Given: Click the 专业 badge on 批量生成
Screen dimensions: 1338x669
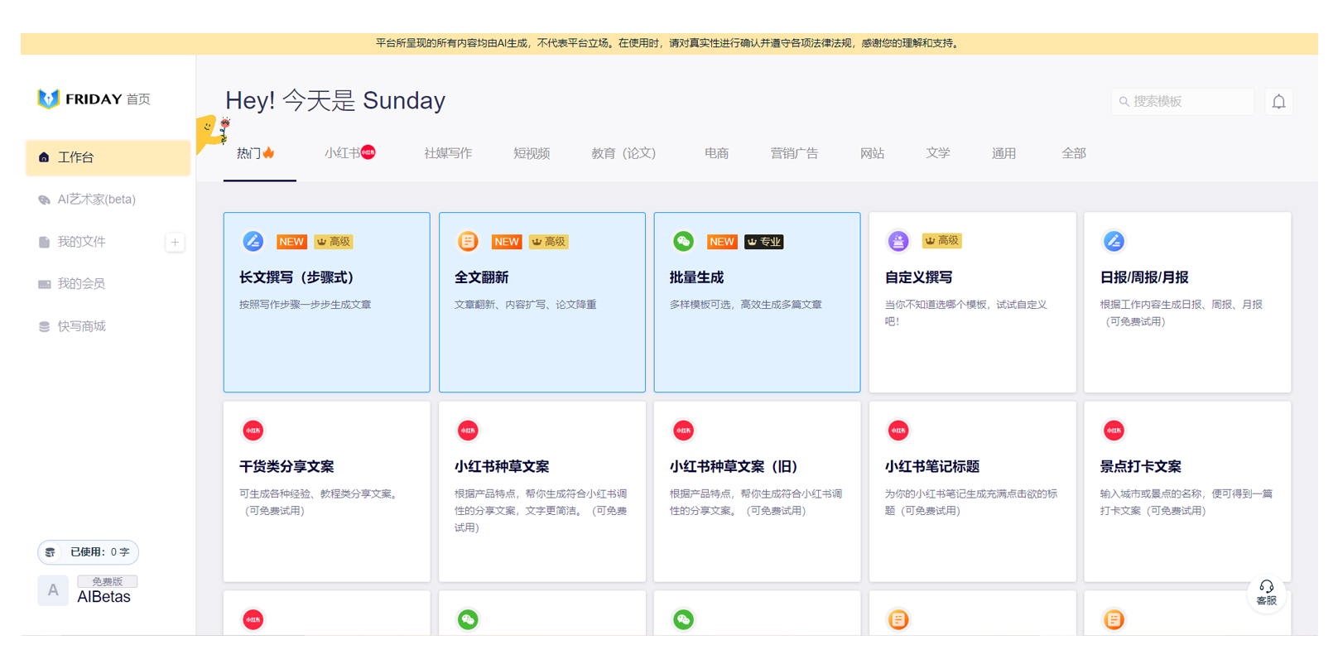Looking at the screenshot, I should (763, 242).
